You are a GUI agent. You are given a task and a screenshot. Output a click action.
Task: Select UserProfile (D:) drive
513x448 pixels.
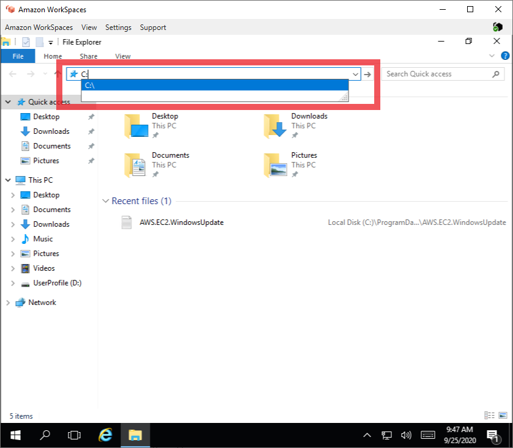pyautogui.click(x=57, y=283)
